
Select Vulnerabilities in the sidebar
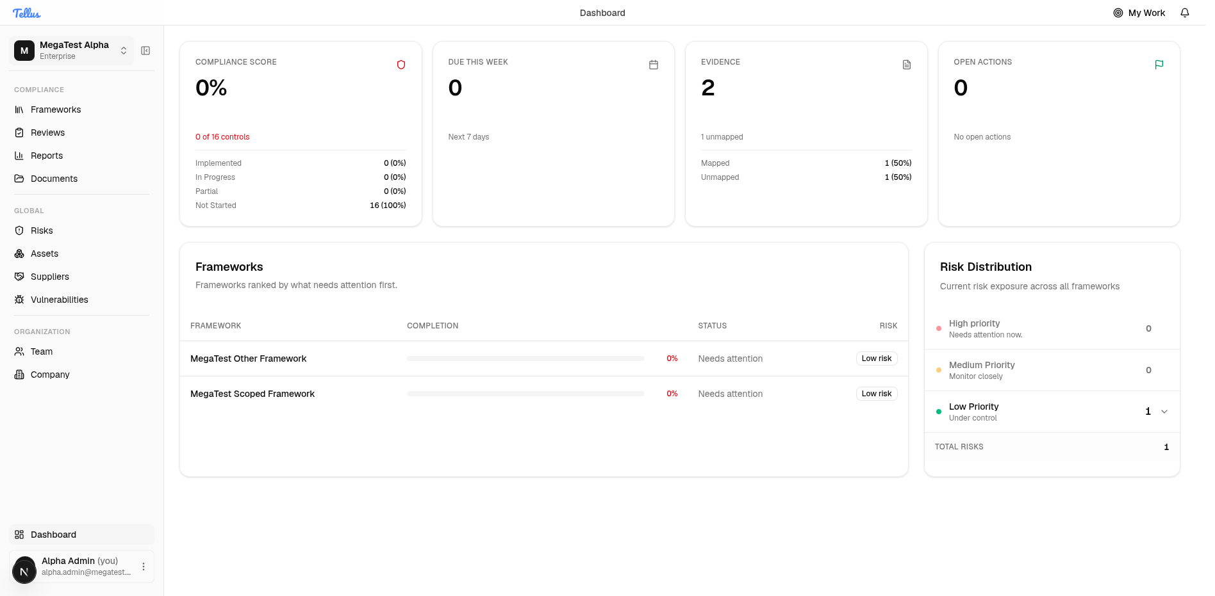click(x=81, y=300)
